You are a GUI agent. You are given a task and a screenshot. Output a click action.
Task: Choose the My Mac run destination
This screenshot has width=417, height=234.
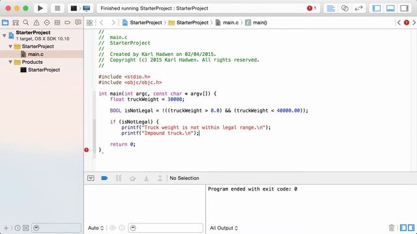click(87, 8)
